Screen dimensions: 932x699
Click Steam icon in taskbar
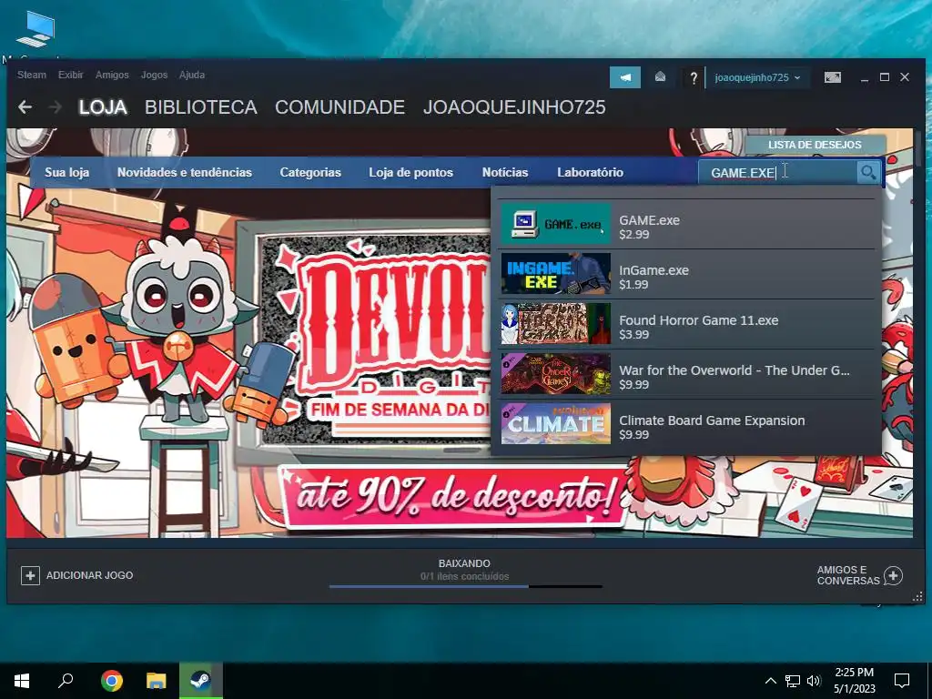tap(201, 681)
